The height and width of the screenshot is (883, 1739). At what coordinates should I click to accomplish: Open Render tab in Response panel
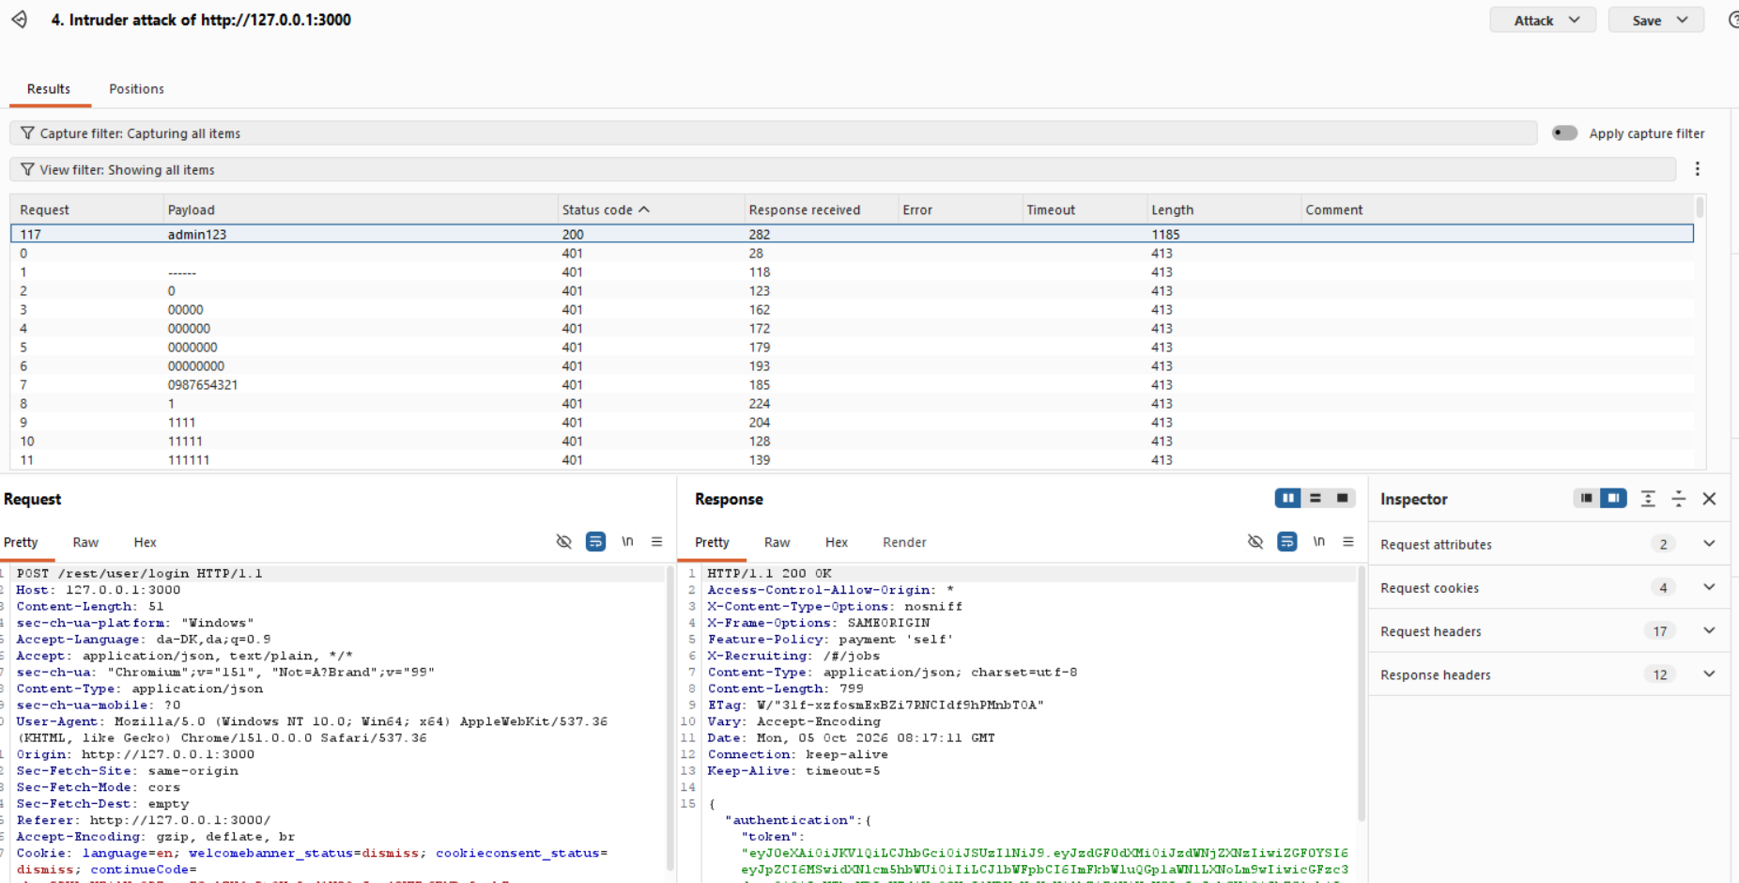pyautogui.click(x=904, y=542)
